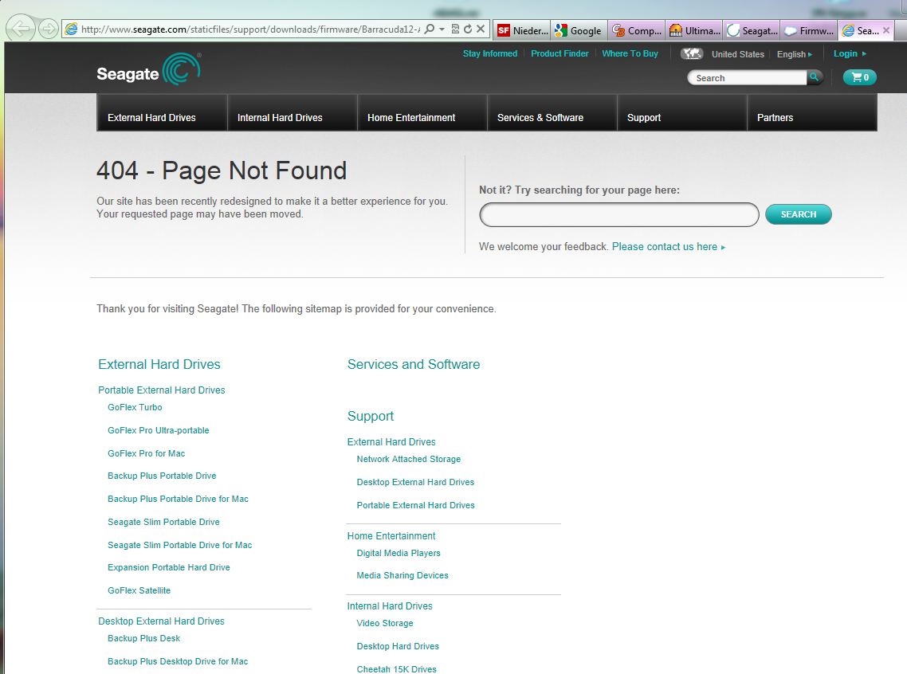907x674 pixels.
Task: Open External Hard Drives link under Support
Action: coord(391,441)
